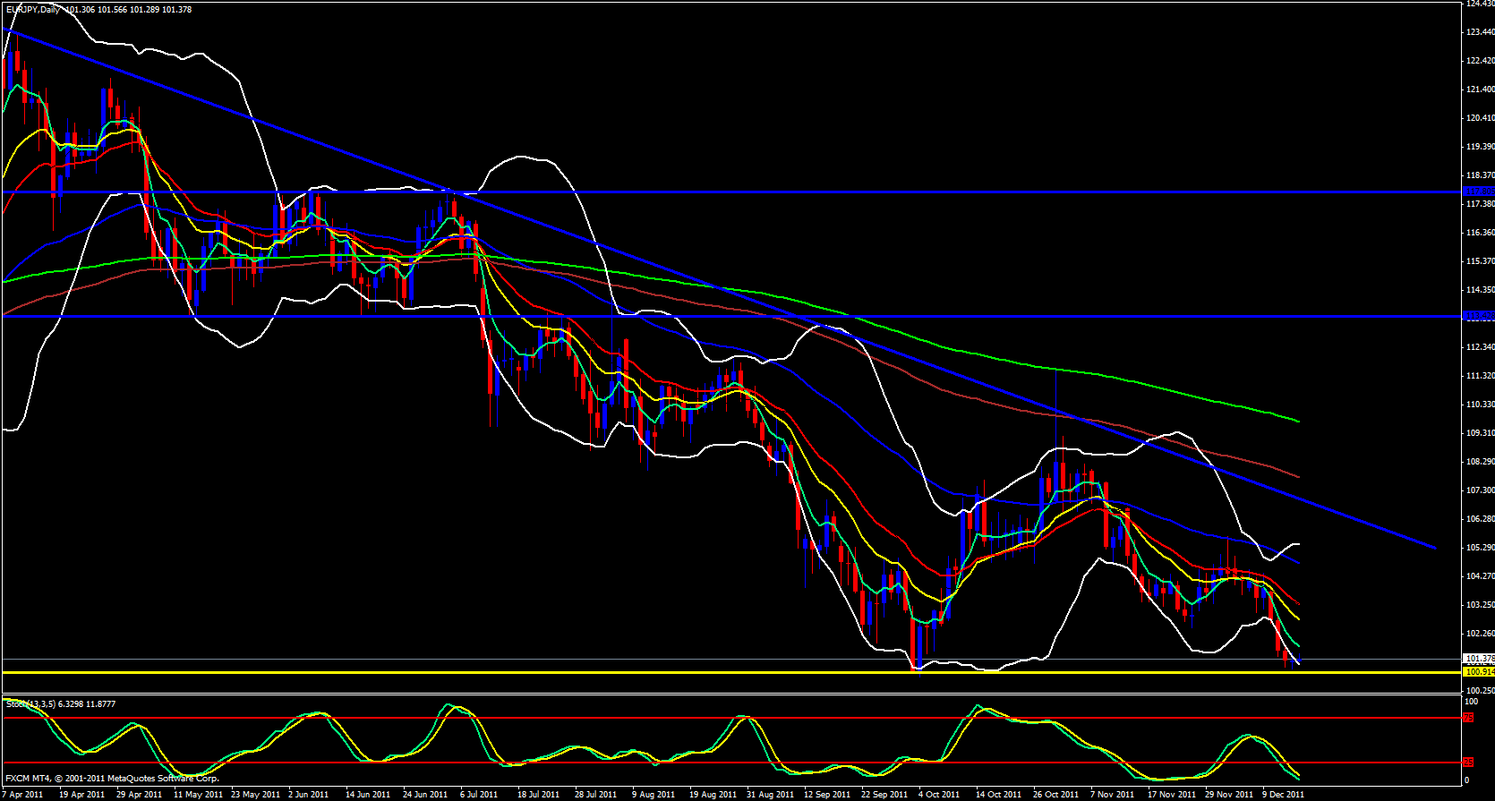Click the 9 Dec 2011 date label
This screenshot has height=801, width=1495.
1282,794
